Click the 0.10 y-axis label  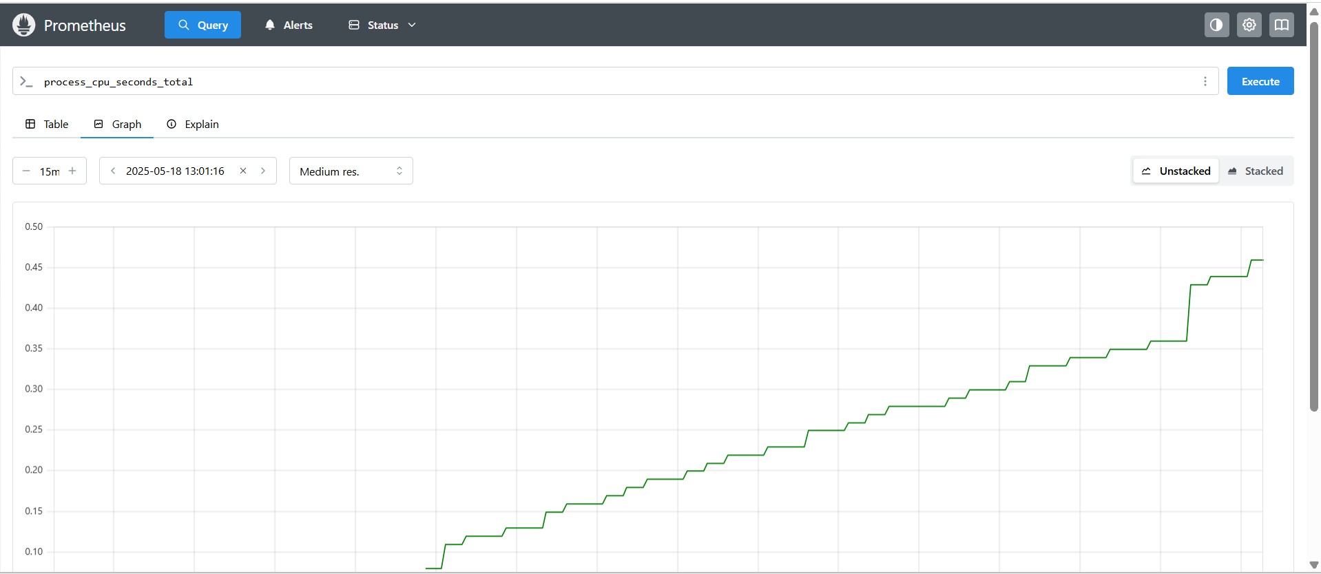(34, 551)
